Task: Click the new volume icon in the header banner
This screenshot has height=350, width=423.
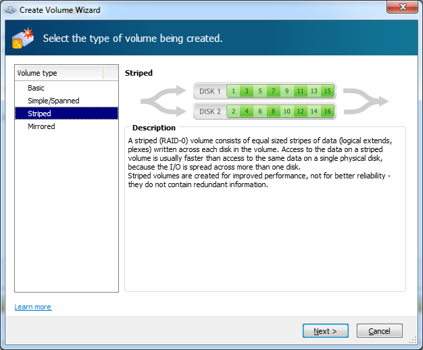Action: 23,38
